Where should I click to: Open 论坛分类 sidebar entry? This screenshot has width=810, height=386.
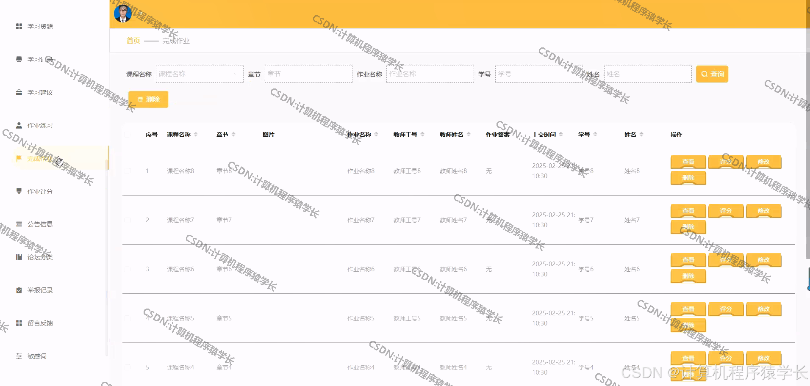pos(40,257)
